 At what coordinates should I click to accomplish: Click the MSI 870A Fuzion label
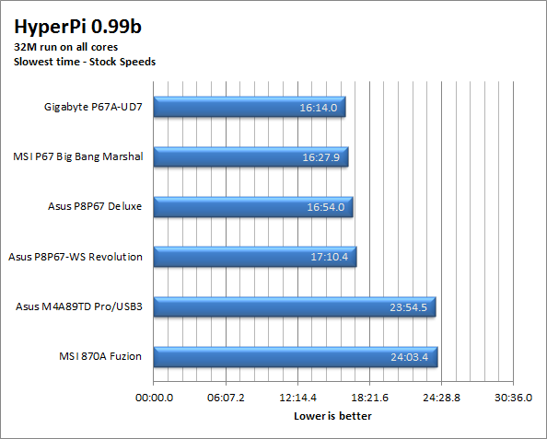(x=100, y=357)
